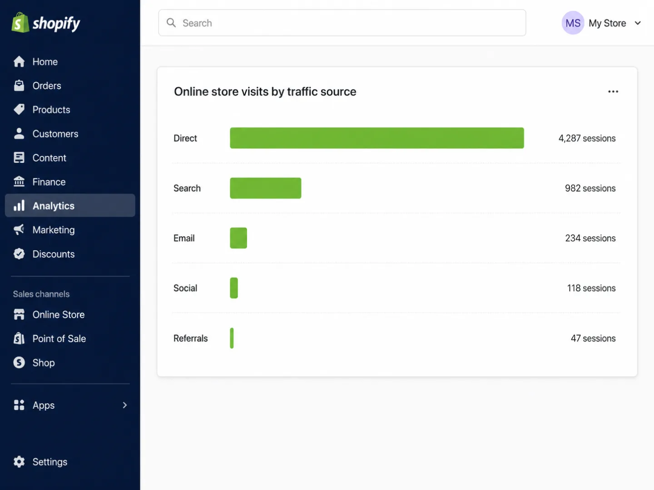
Task: Go to the Discounts page
Action: coord(70,254)
